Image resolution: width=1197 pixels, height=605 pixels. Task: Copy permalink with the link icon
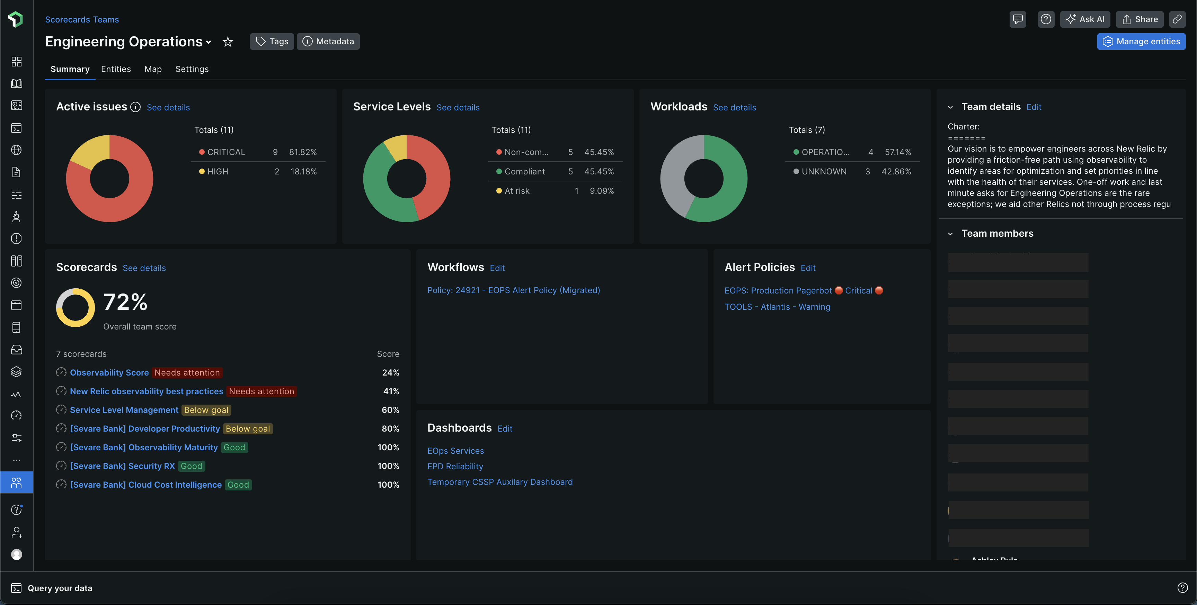tap(1177, 19)
